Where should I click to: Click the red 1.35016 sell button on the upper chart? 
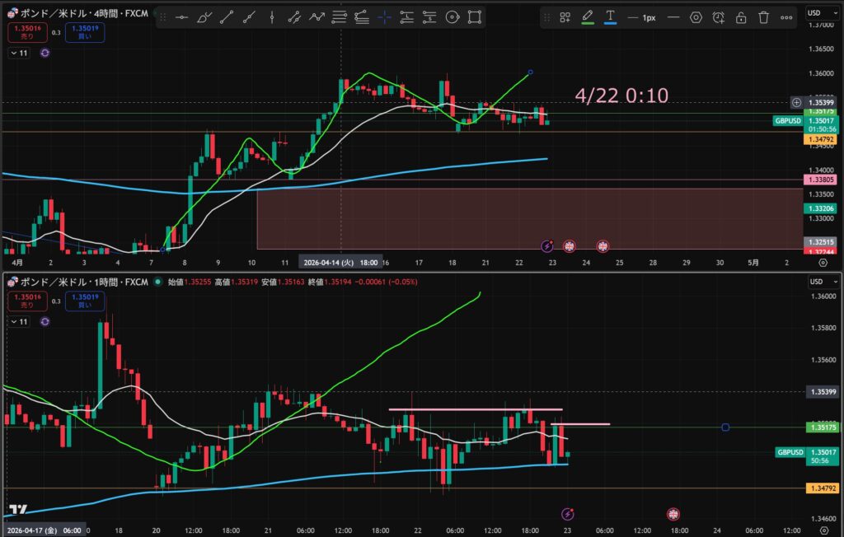pyautogui.click(x=27, y=32)
